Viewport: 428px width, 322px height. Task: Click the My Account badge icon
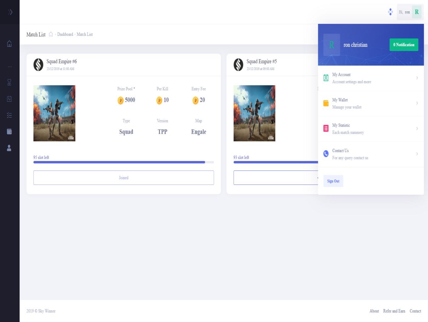click(x=326, y=78)
